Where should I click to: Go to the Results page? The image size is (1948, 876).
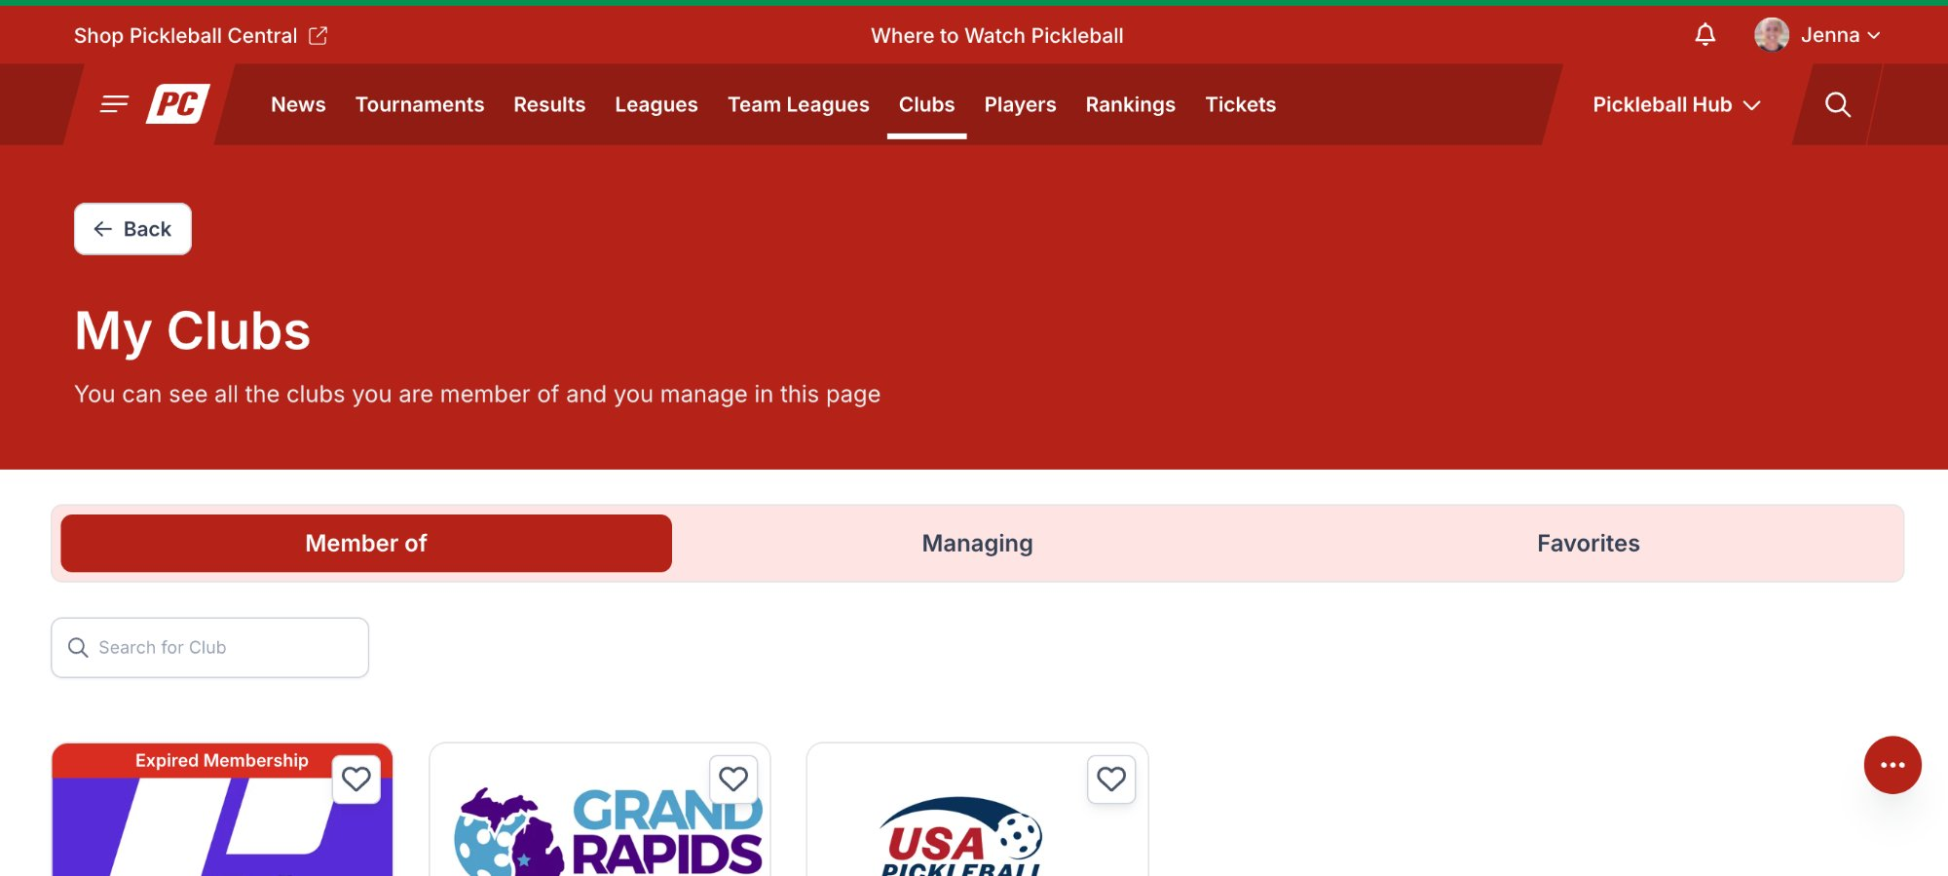pyautogui.click(x=549, y=104)
